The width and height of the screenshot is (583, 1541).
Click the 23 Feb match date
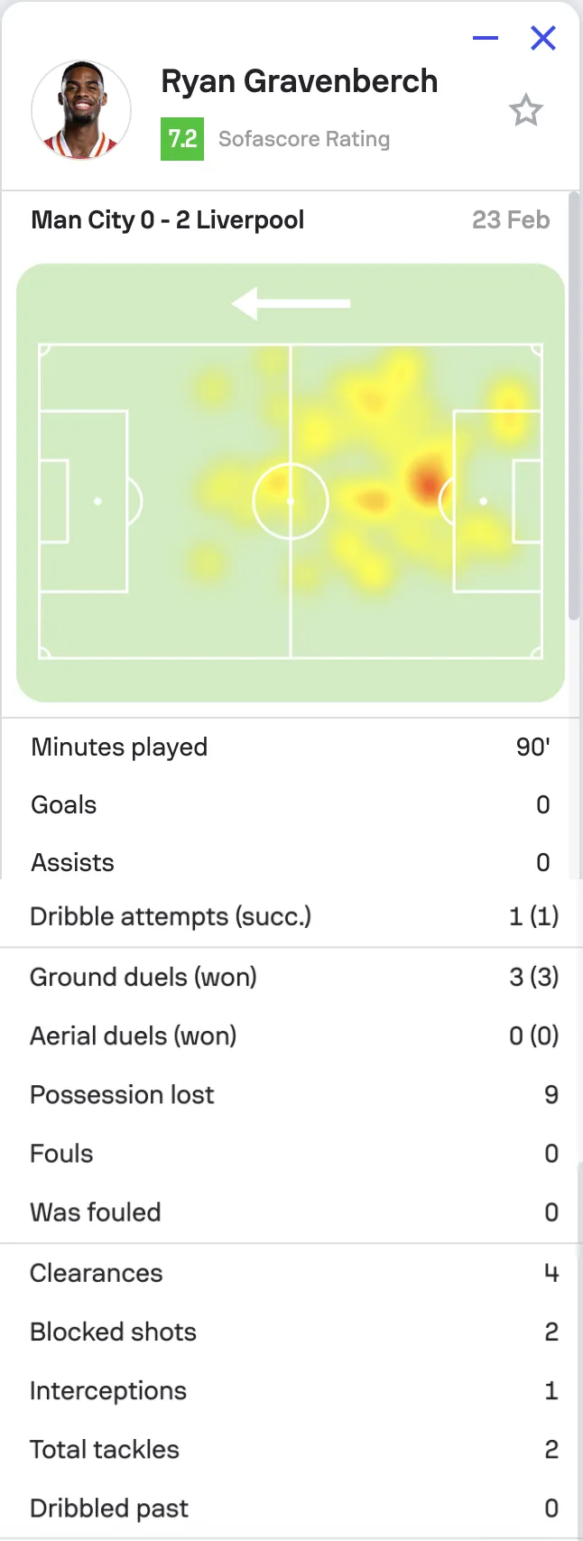(x=511, y=219)
